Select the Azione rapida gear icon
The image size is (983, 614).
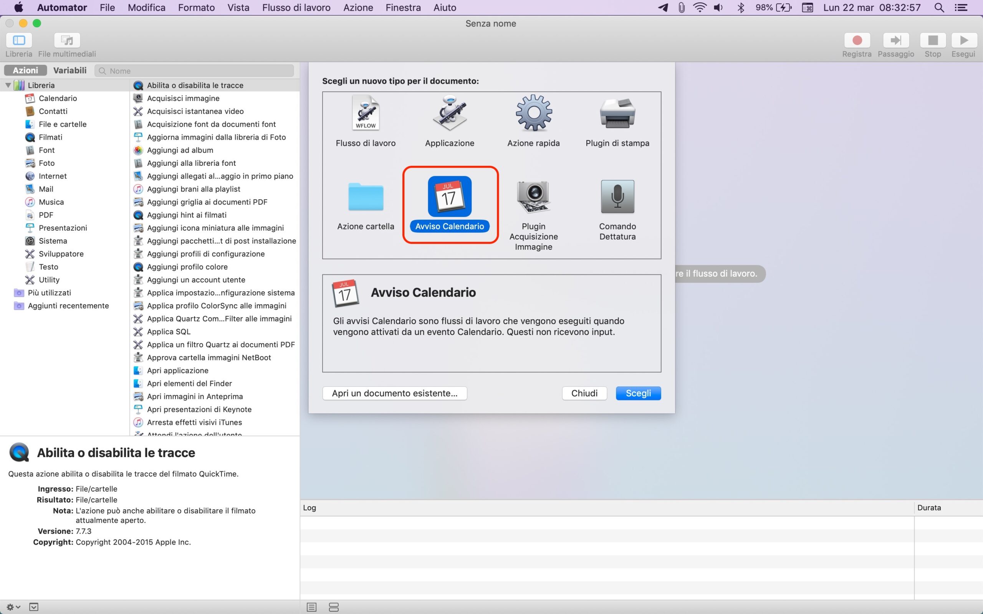coord(533,113)
